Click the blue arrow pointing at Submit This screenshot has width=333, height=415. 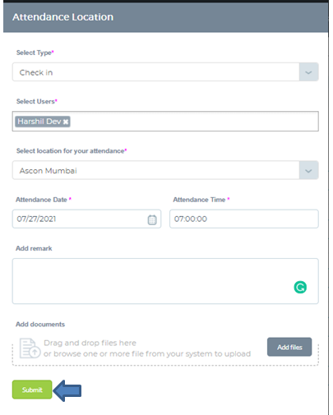(x=67, y=390)
